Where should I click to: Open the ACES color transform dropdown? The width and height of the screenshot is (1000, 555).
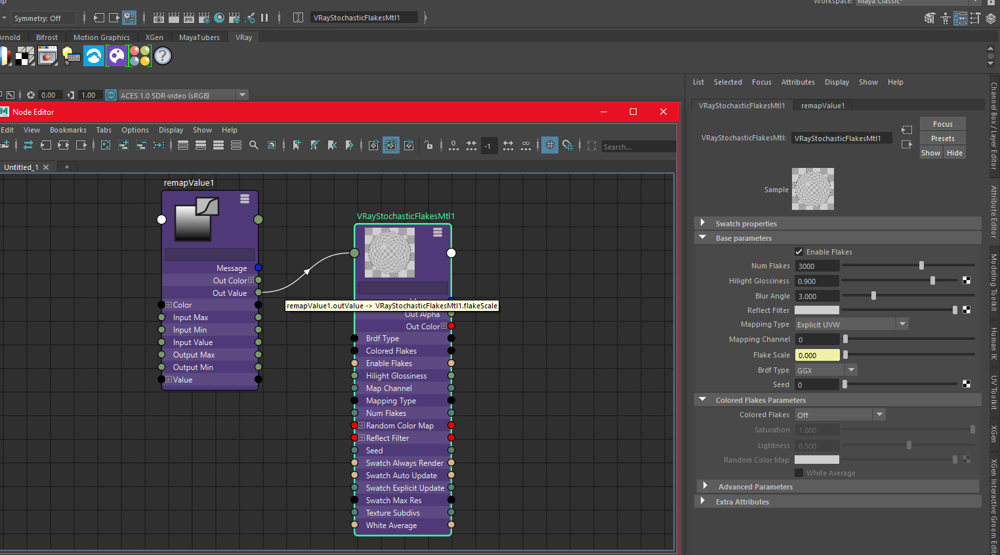[183, 95]
